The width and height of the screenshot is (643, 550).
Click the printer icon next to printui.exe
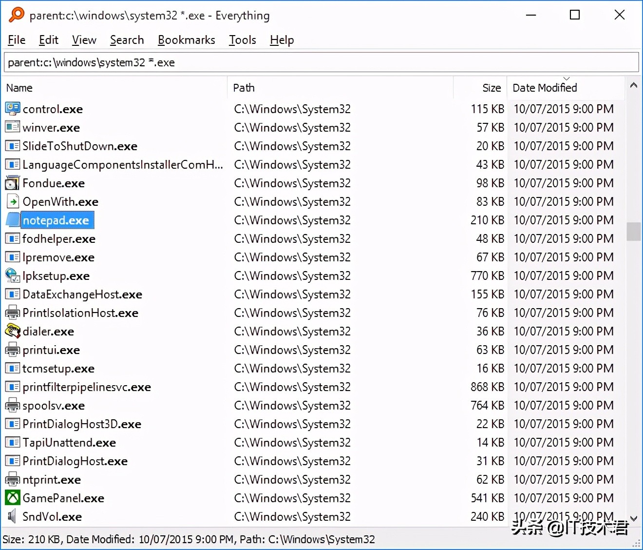pyautogui.click(x=12, y=350)
